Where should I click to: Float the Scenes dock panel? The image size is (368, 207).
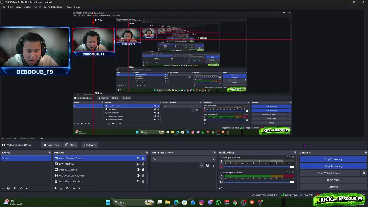pos(49,152)
